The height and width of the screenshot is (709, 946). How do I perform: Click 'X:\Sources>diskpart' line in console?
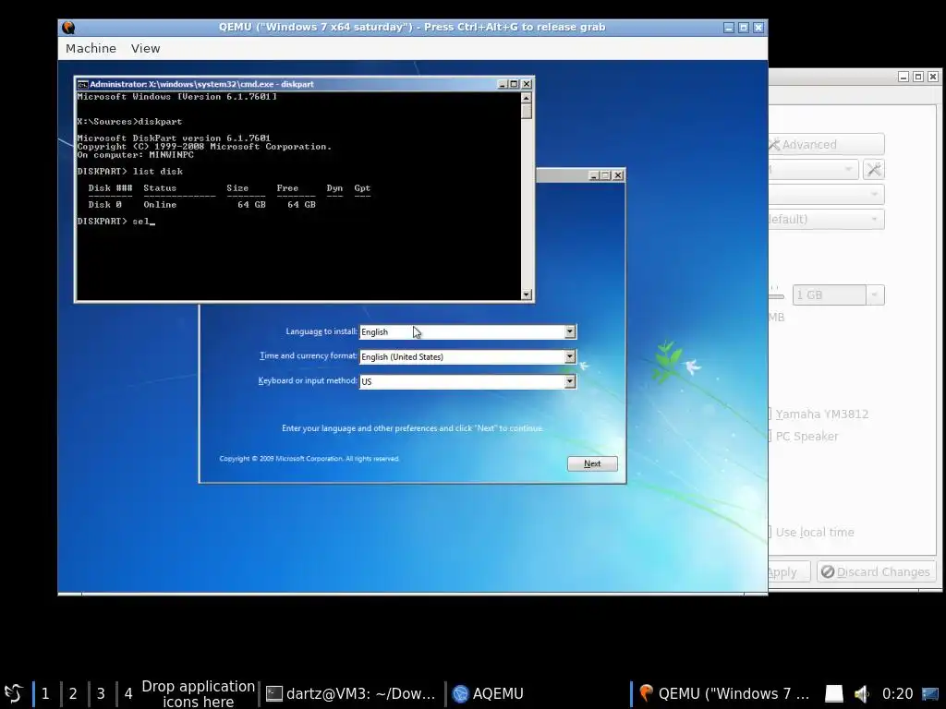coord(129,122)
